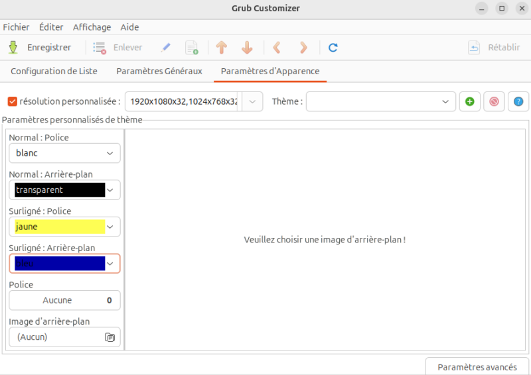Uncheck the résolution personnalisée checkbox
531x375 pixels.
pos(12,101)
